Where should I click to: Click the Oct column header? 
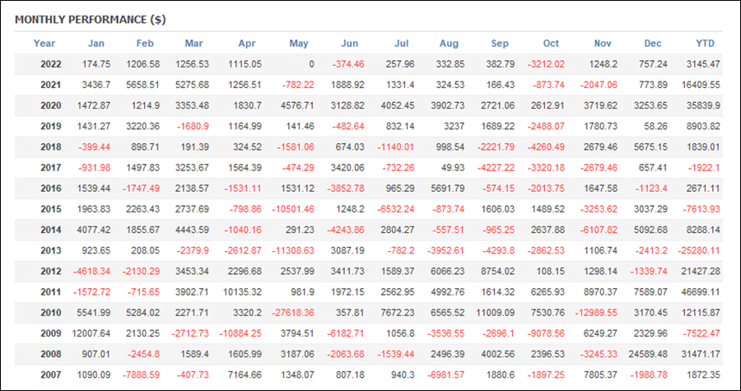(x=551, y=44)
